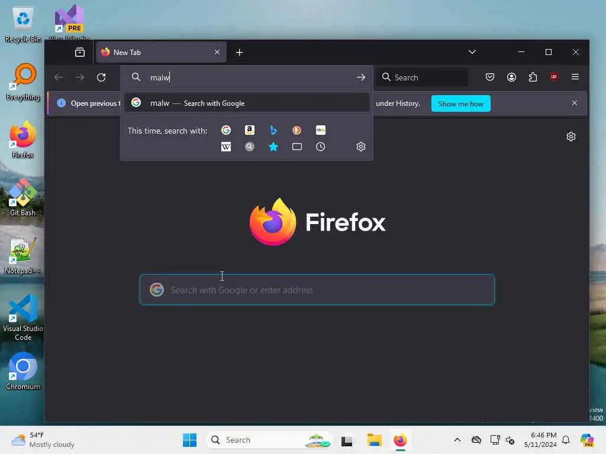
Task: Search this time with Amazon icon
Action: pyautogui.click(x=250, y=131)
